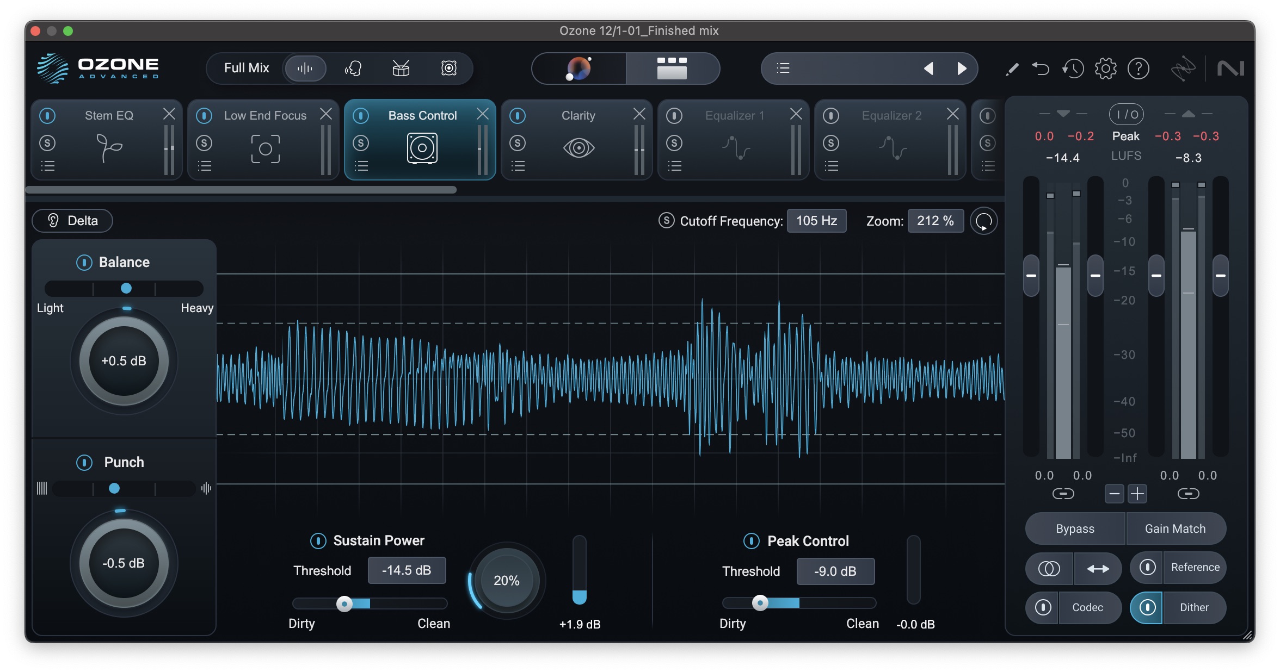Toggle Sustain Power on or off

[318, 541]
